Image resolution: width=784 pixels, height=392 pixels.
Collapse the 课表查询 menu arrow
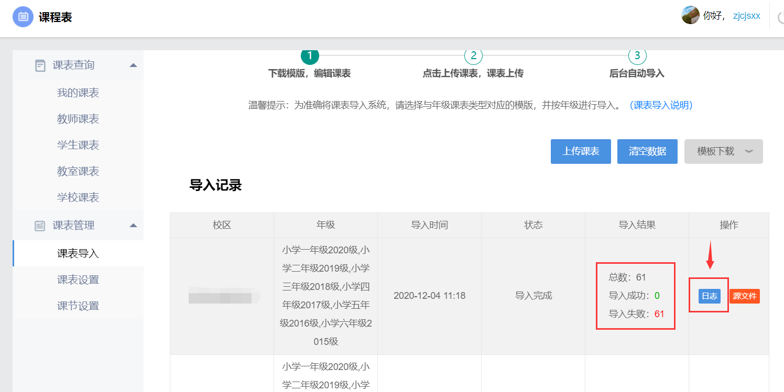133,65
